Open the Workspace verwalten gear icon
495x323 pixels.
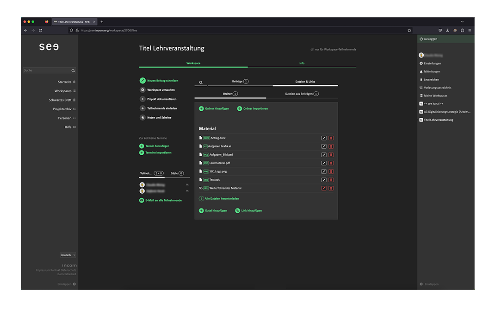[x=142, y=90]
